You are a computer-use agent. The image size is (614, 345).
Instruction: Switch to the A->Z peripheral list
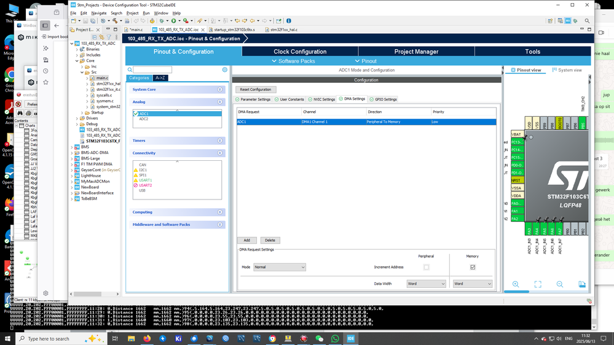[160, 78]
